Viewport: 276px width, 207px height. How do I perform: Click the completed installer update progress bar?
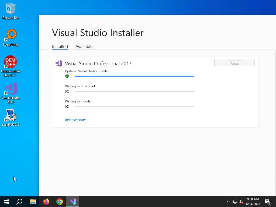(134, 76)
